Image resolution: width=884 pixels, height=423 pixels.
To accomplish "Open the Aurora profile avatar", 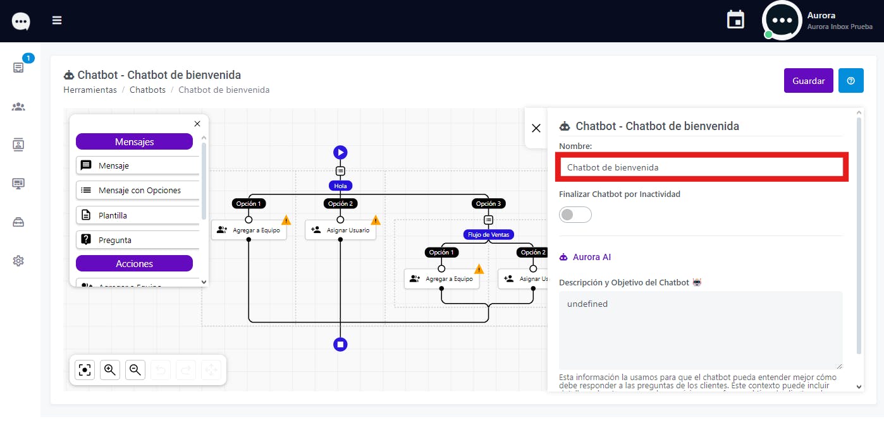I will (782, 20).
